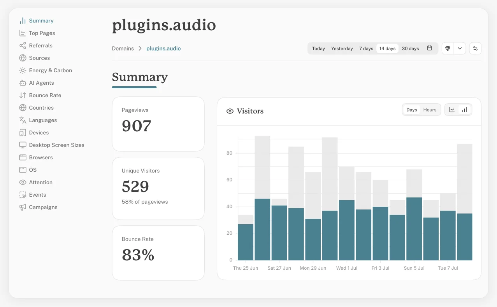Click the Bounce Rate 83% card
This screenshot has height=307, width=497.
coord(158,253)
